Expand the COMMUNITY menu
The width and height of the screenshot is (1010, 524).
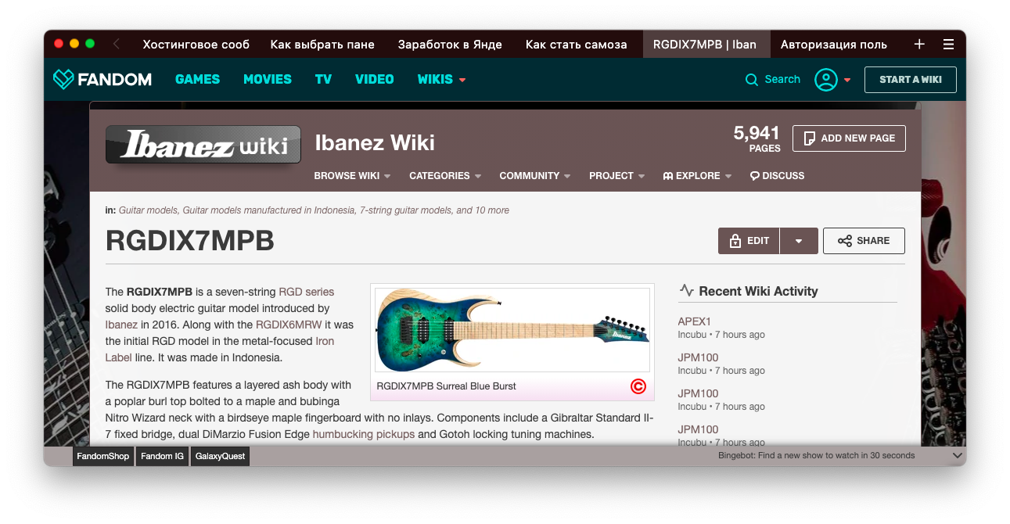(535, 176)
